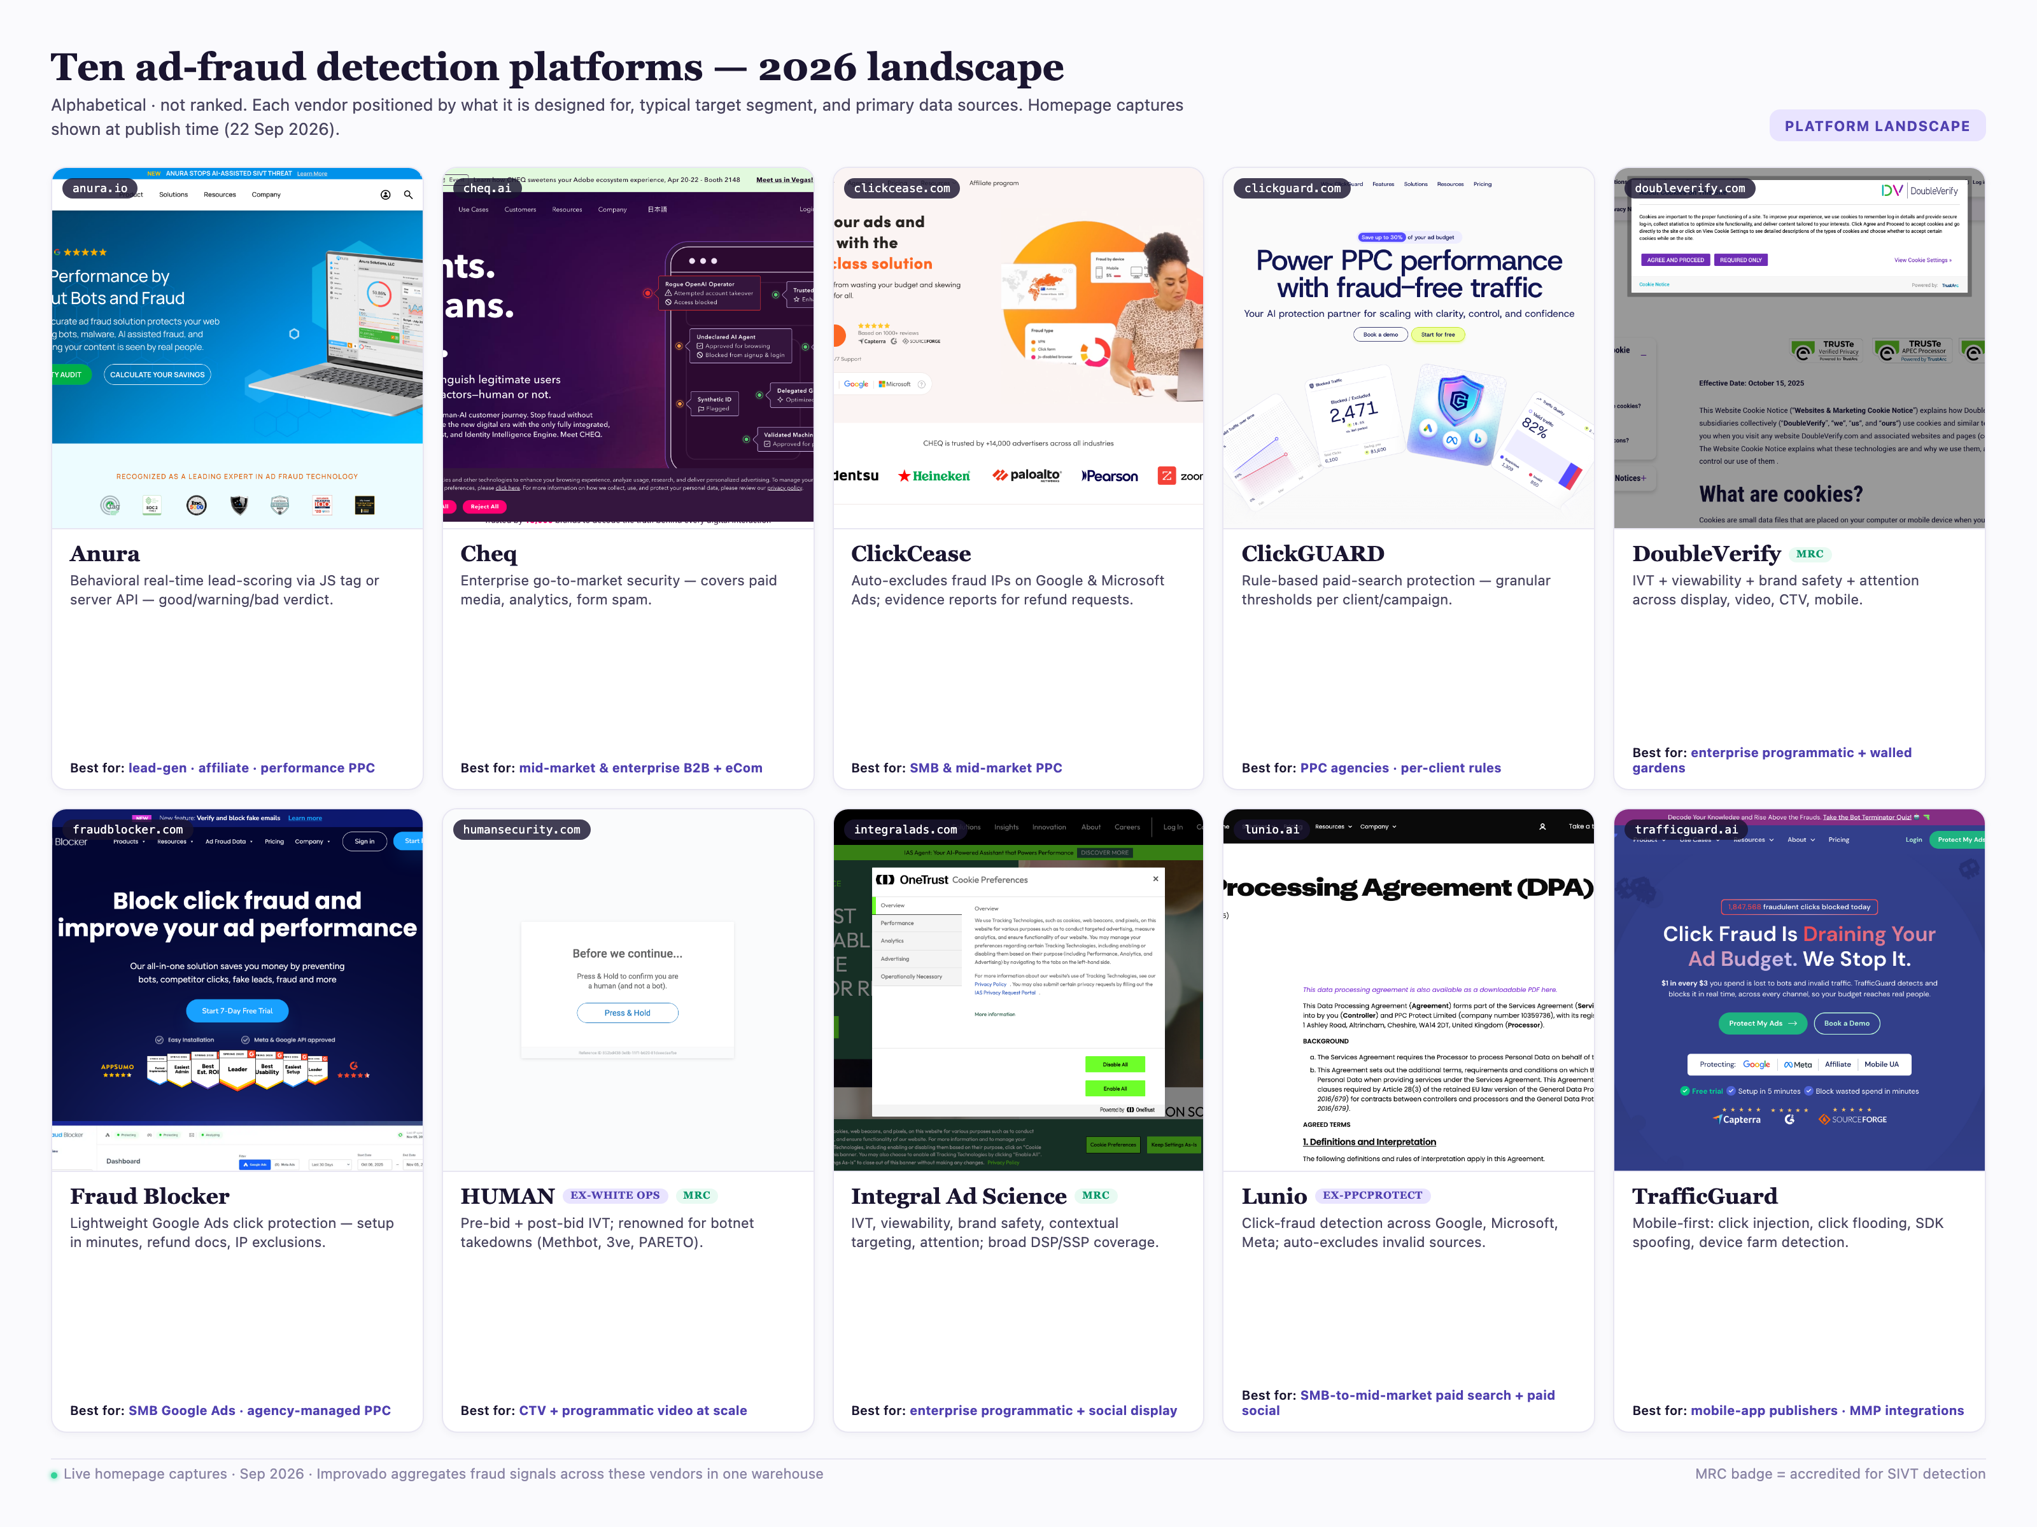Click the Sign in button on Fraud Blocker
Image resolution: width=2037 pixels, height=1527 pixels.
coord(365,841)
